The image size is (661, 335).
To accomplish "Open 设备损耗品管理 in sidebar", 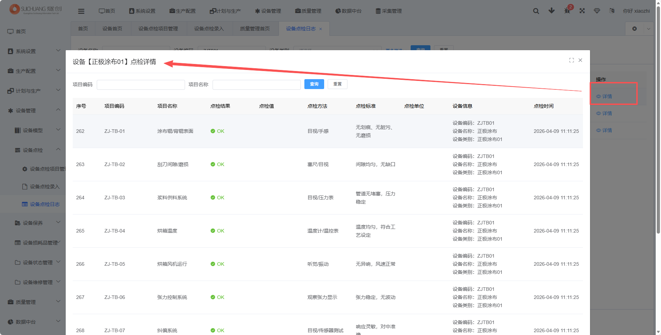I will coord(40,243).
